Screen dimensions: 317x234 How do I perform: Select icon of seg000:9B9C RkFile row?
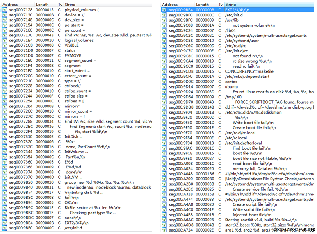[x=5, y=207]
